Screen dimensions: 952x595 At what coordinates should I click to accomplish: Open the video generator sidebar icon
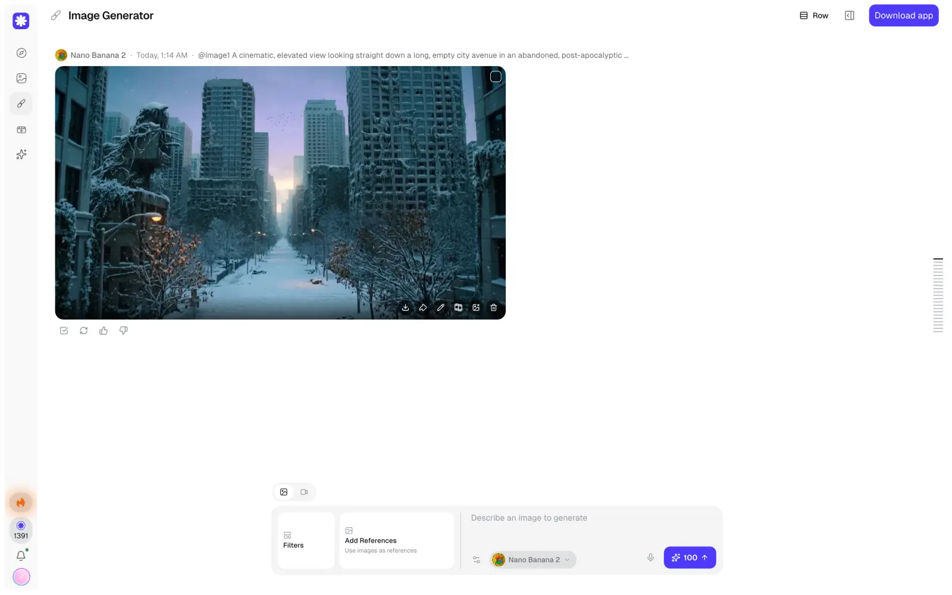click(x=21, y=129)
